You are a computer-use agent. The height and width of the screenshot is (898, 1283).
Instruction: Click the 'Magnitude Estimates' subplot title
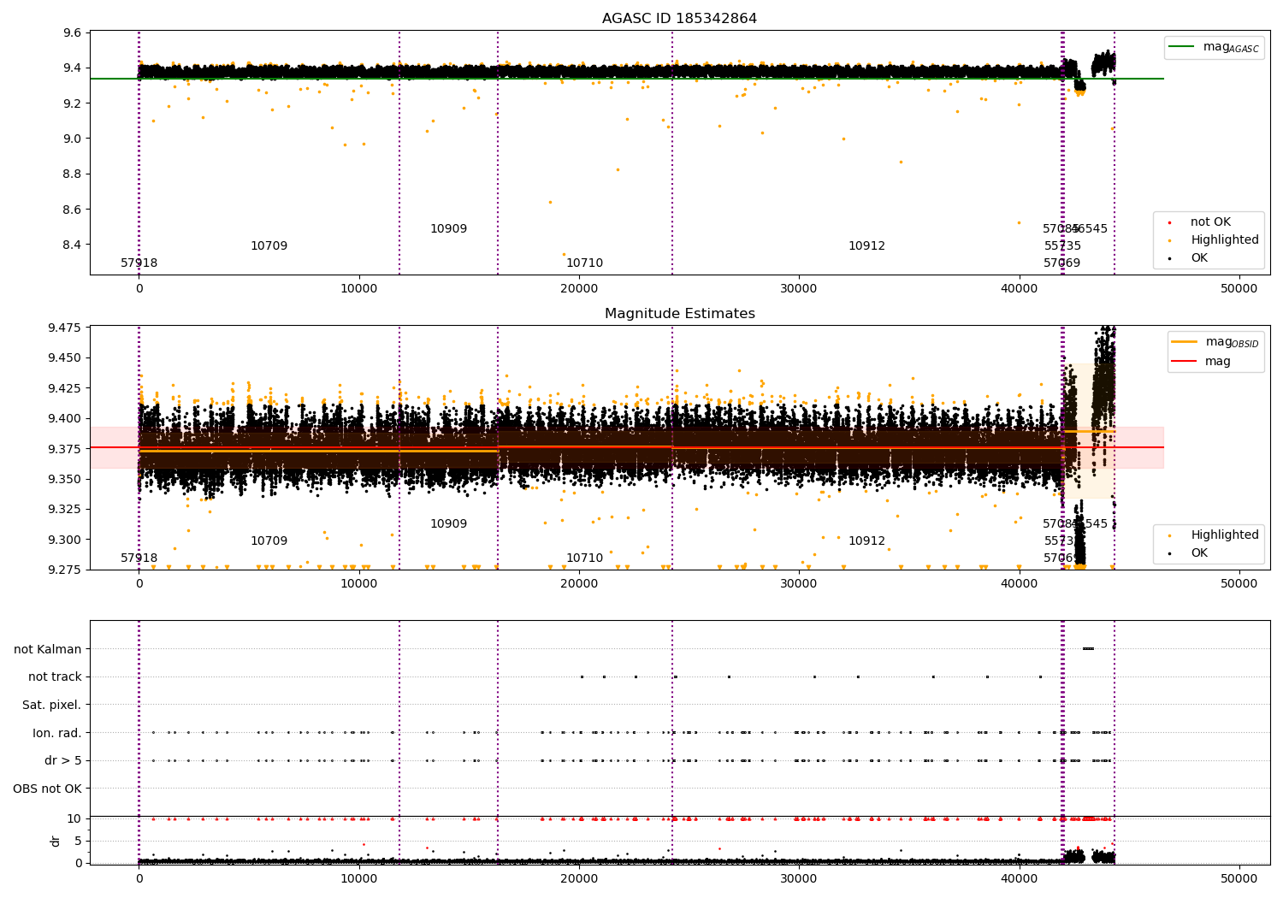click(x=679, y=314)
